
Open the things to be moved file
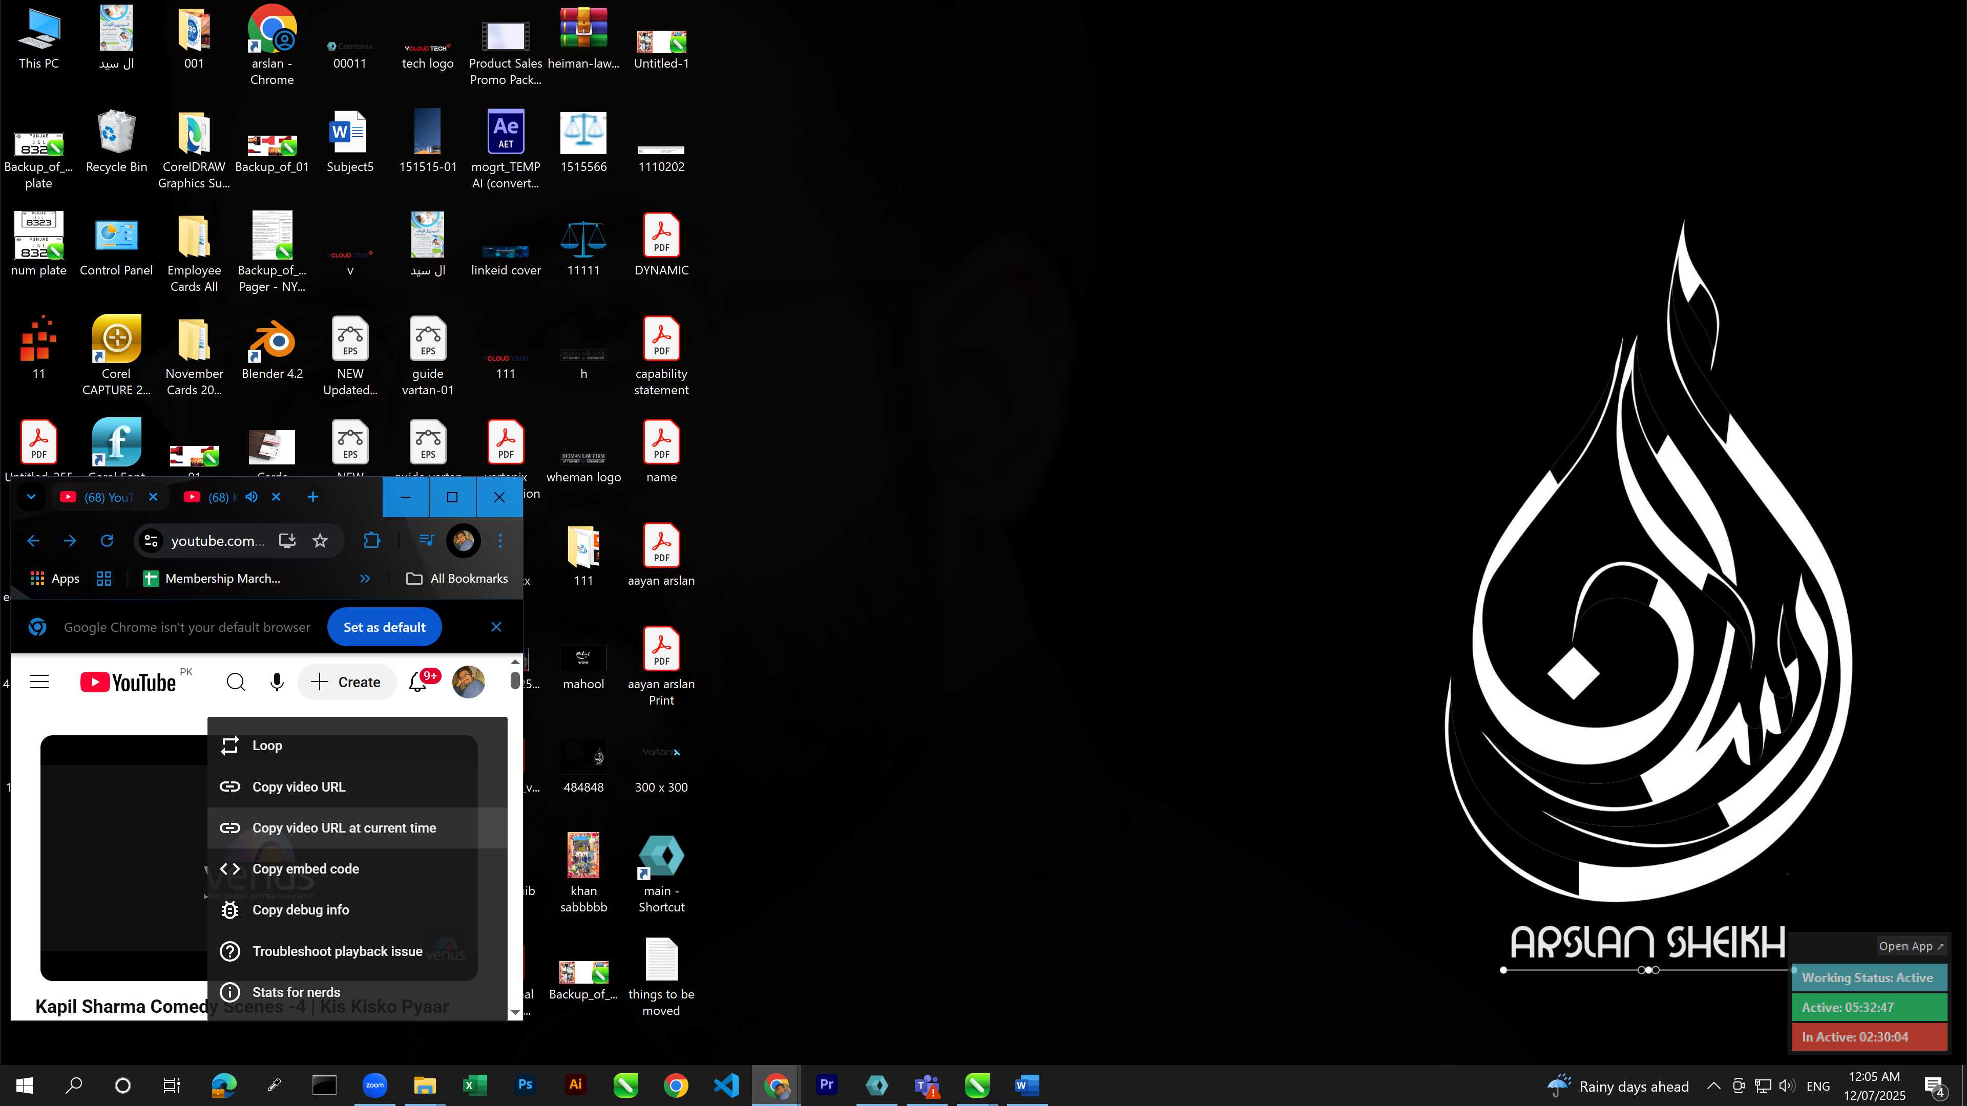coord(661,977)
